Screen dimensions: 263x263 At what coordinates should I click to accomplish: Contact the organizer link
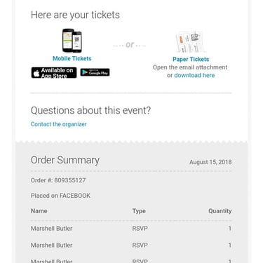pyautogui.click(x=59, y=124)
